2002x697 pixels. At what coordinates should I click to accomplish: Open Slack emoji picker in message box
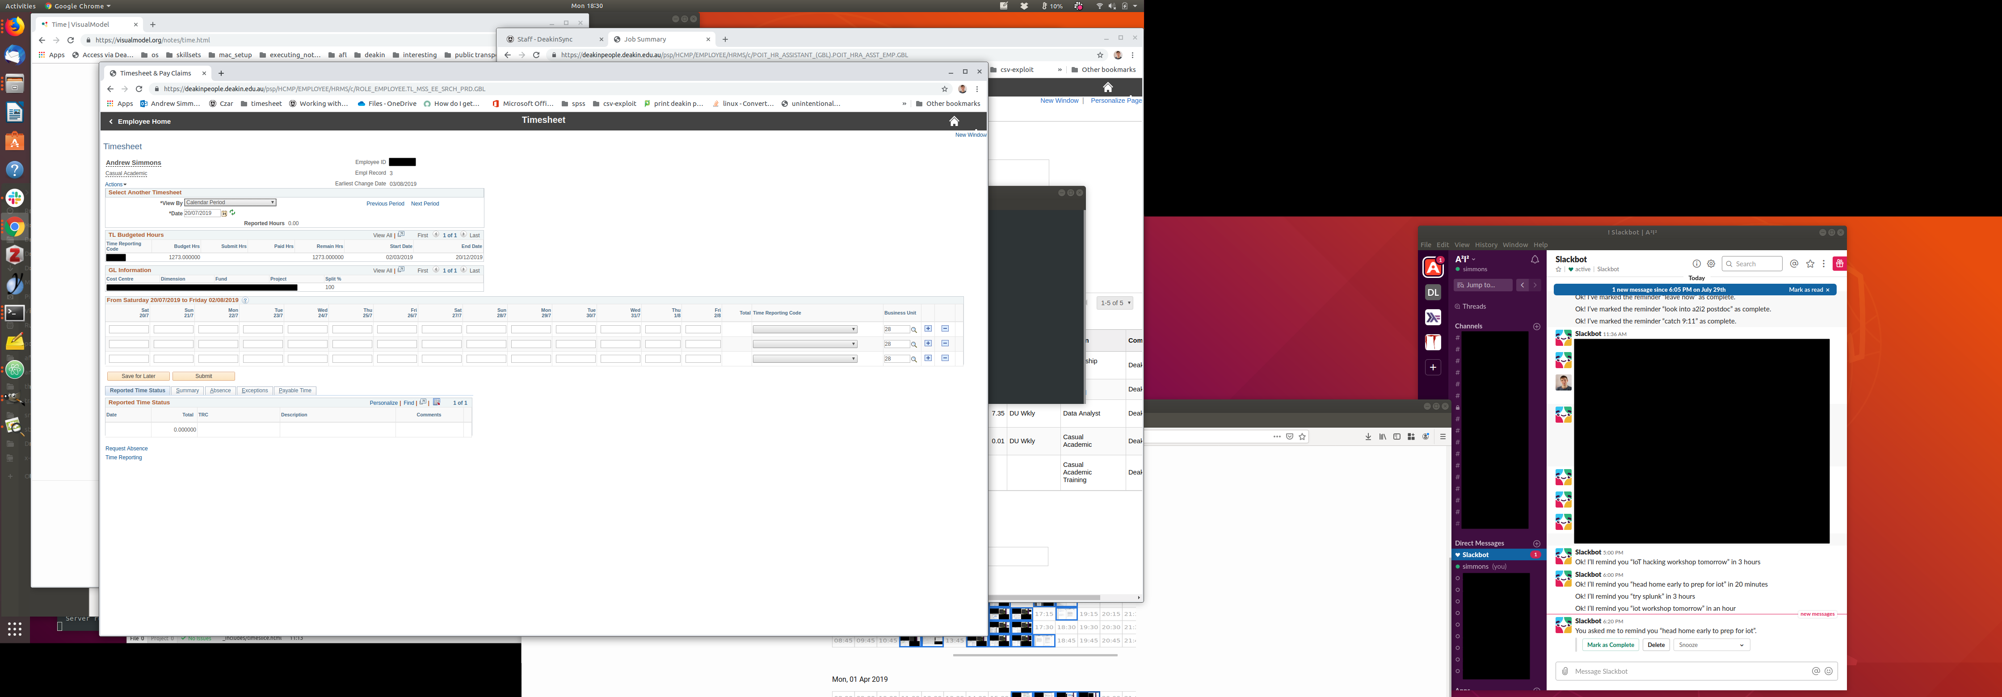1829,672
